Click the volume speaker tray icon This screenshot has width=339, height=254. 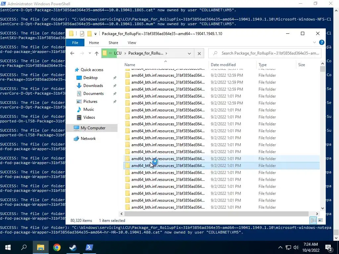296,247
